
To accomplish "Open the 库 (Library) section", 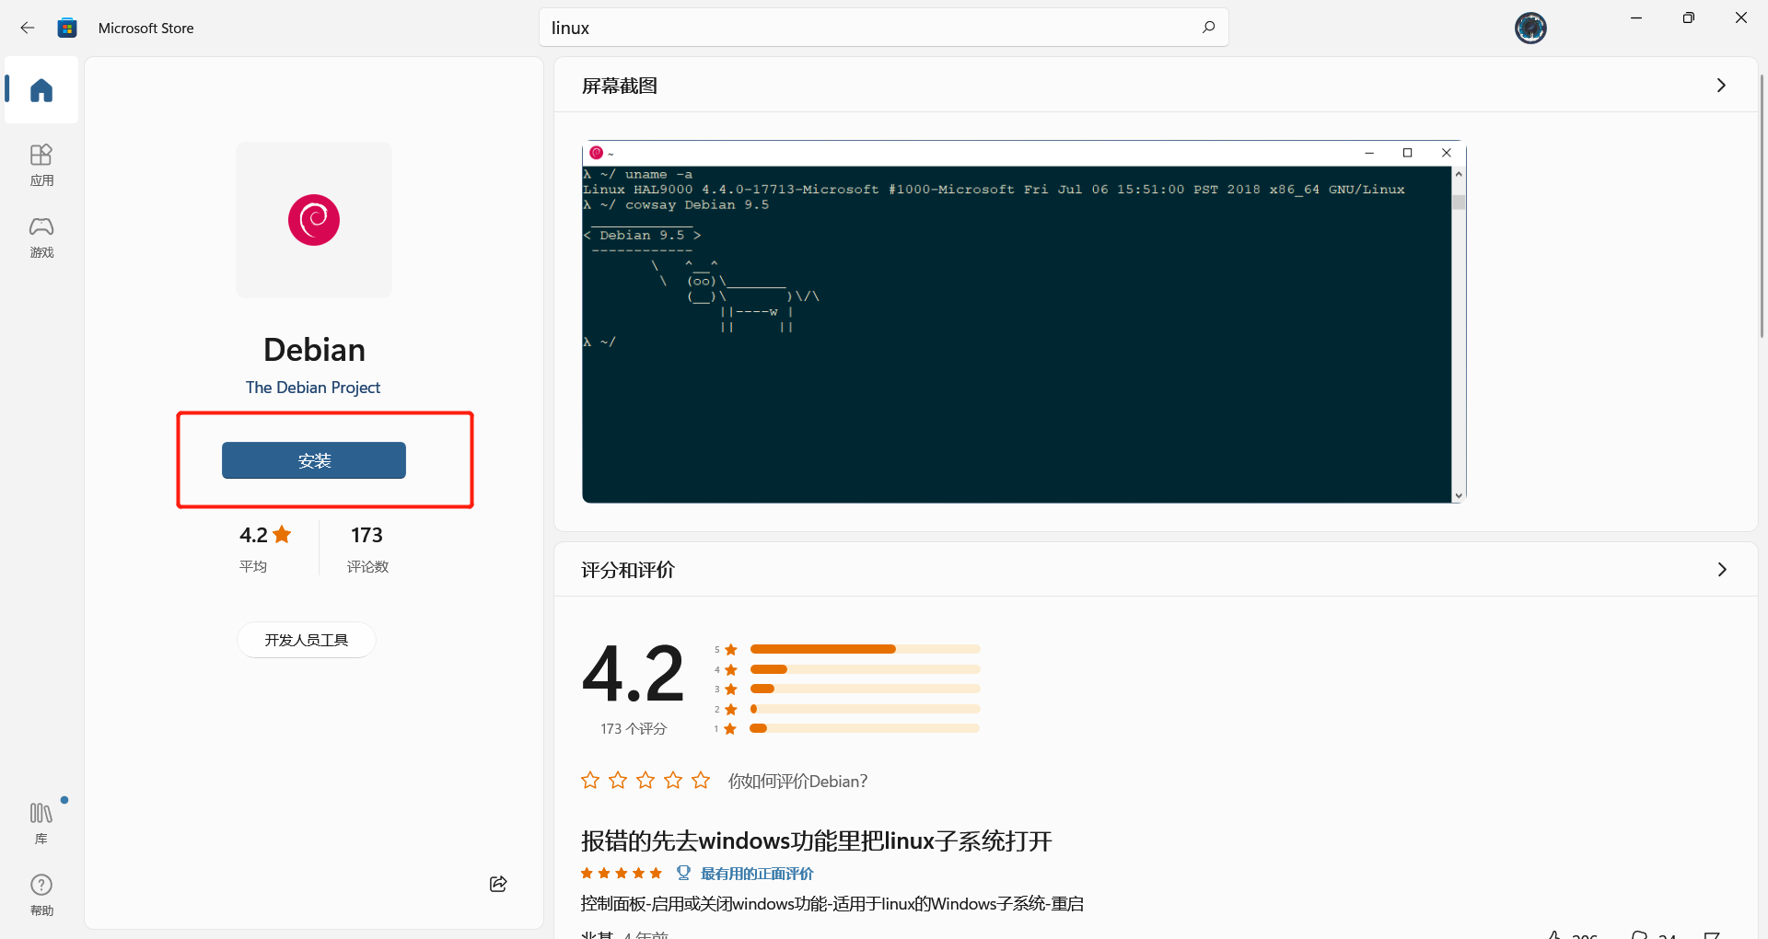I will (x=41, y=822).
